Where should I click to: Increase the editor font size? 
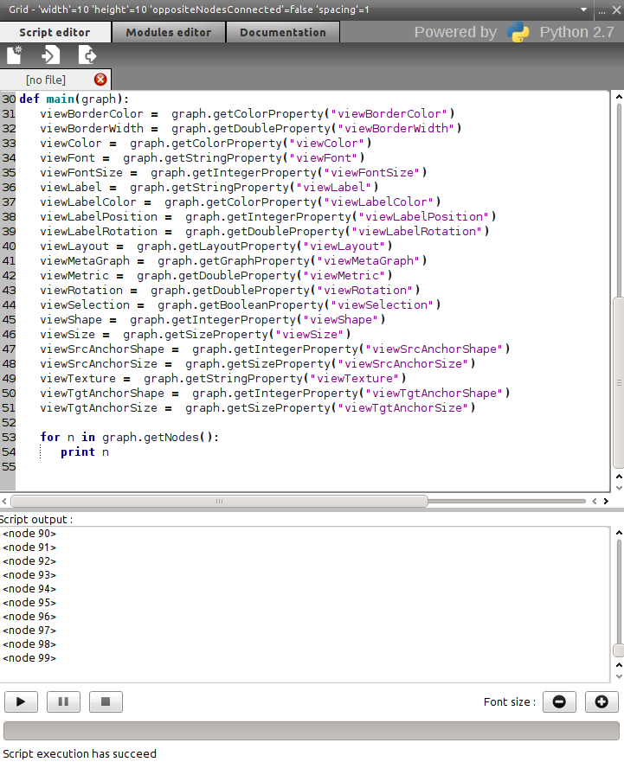click(601, 701)
